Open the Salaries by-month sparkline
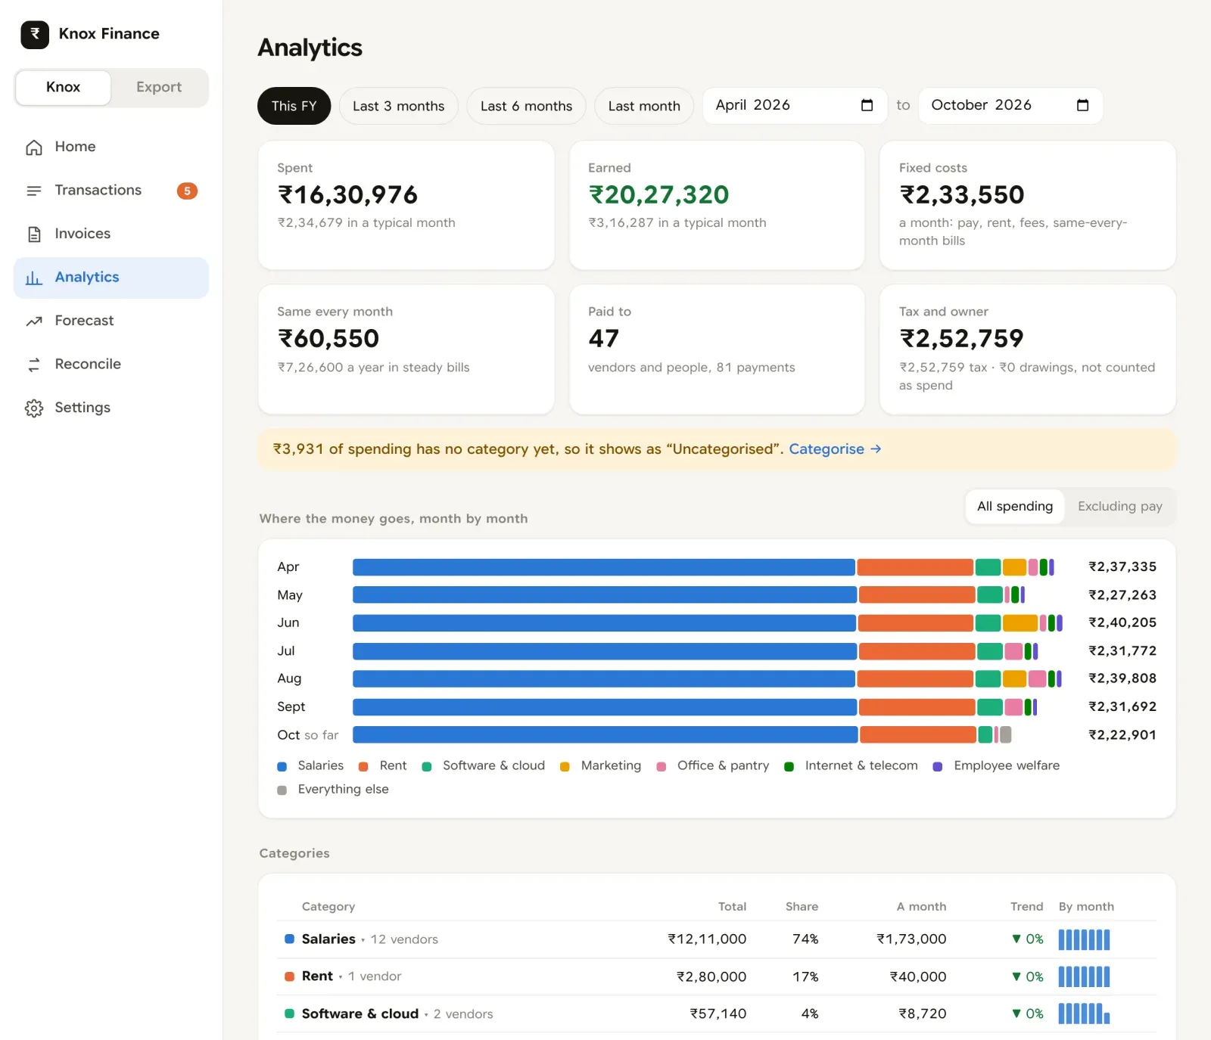The image size is (1211, 1040). pos(1084,939)
